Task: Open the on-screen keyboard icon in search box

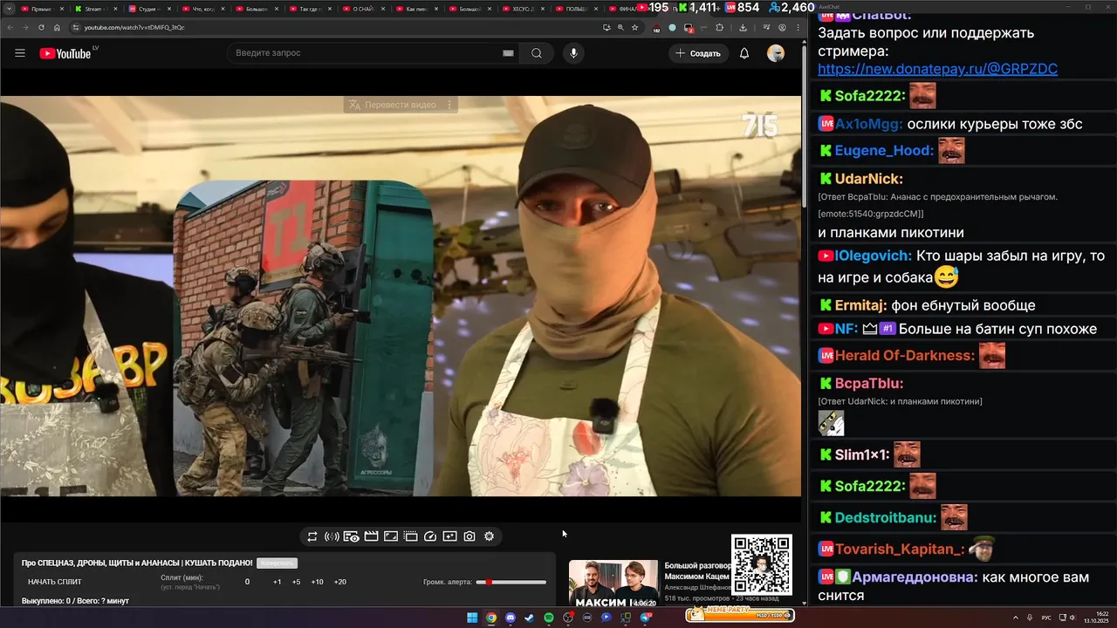Action: pyautogui.click(x=508, y=53)
